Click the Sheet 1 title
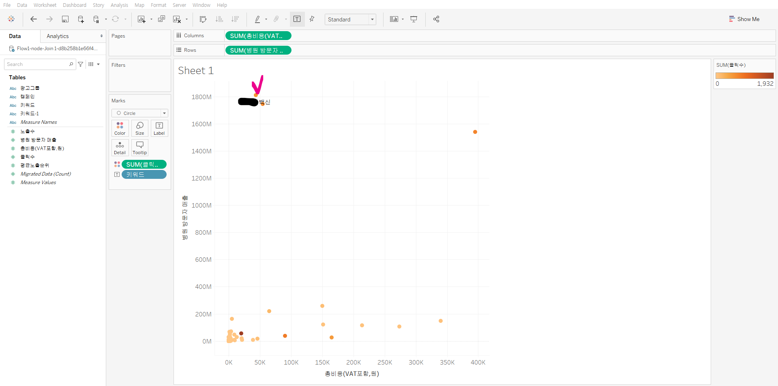Image resolution: width=778 pixels, height=386 pixels. [196, 70]
